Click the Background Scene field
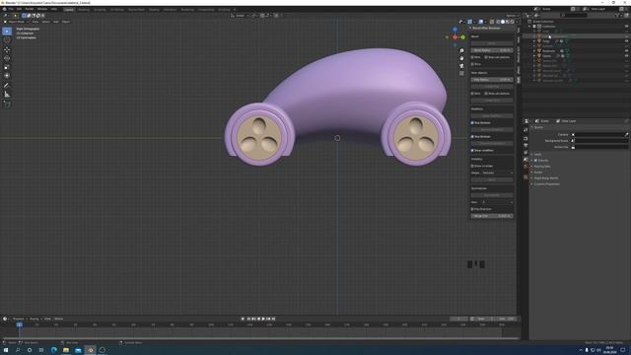The image size is (631, 355). [599, 141]
